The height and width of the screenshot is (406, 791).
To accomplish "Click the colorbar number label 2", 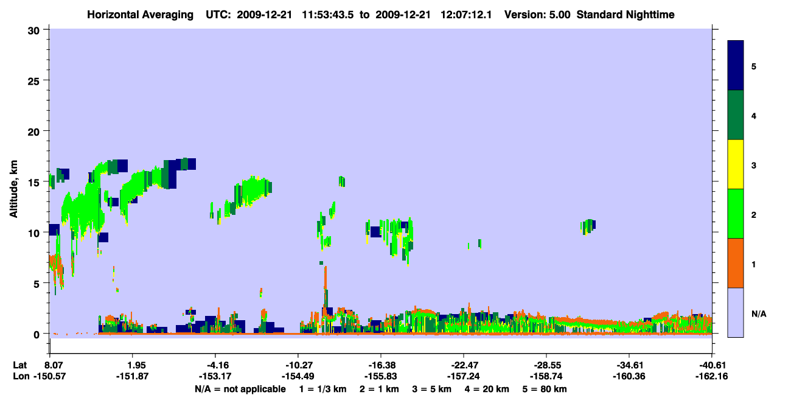I will pos(754,214).
